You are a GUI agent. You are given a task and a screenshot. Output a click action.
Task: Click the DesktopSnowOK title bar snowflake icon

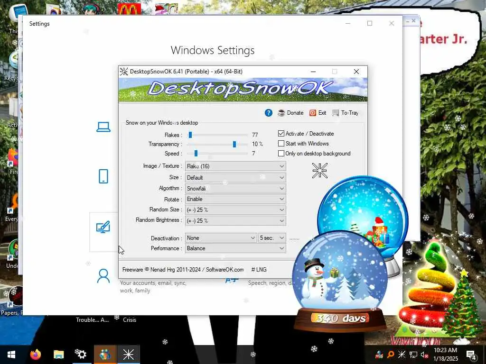[124, 72]
